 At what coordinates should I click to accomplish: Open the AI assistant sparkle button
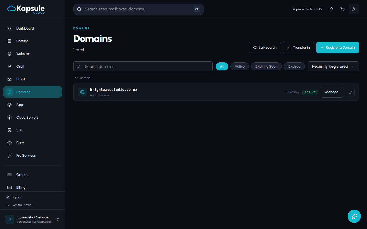point(354,216)
